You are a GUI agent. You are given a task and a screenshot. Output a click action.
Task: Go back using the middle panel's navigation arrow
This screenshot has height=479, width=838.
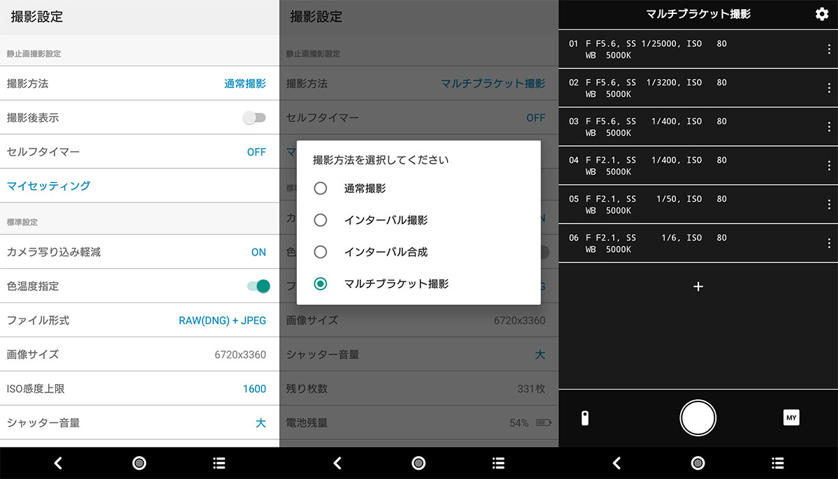click(x=338, y=463)
